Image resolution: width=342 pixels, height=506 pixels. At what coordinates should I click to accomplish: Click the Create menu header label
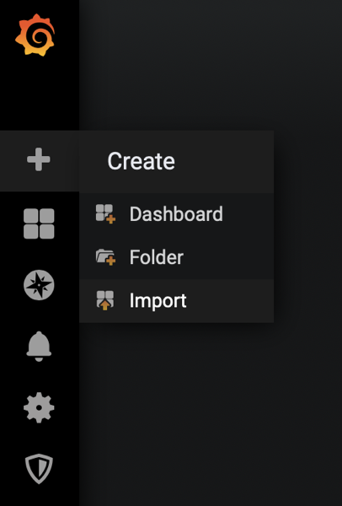[x=142, y=161]
